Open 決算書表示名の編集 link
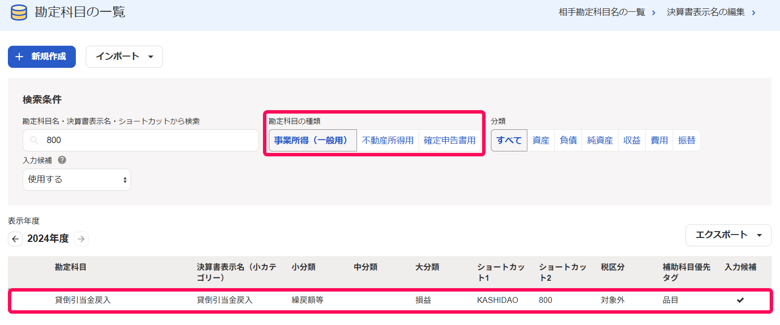 click(712, 12)
